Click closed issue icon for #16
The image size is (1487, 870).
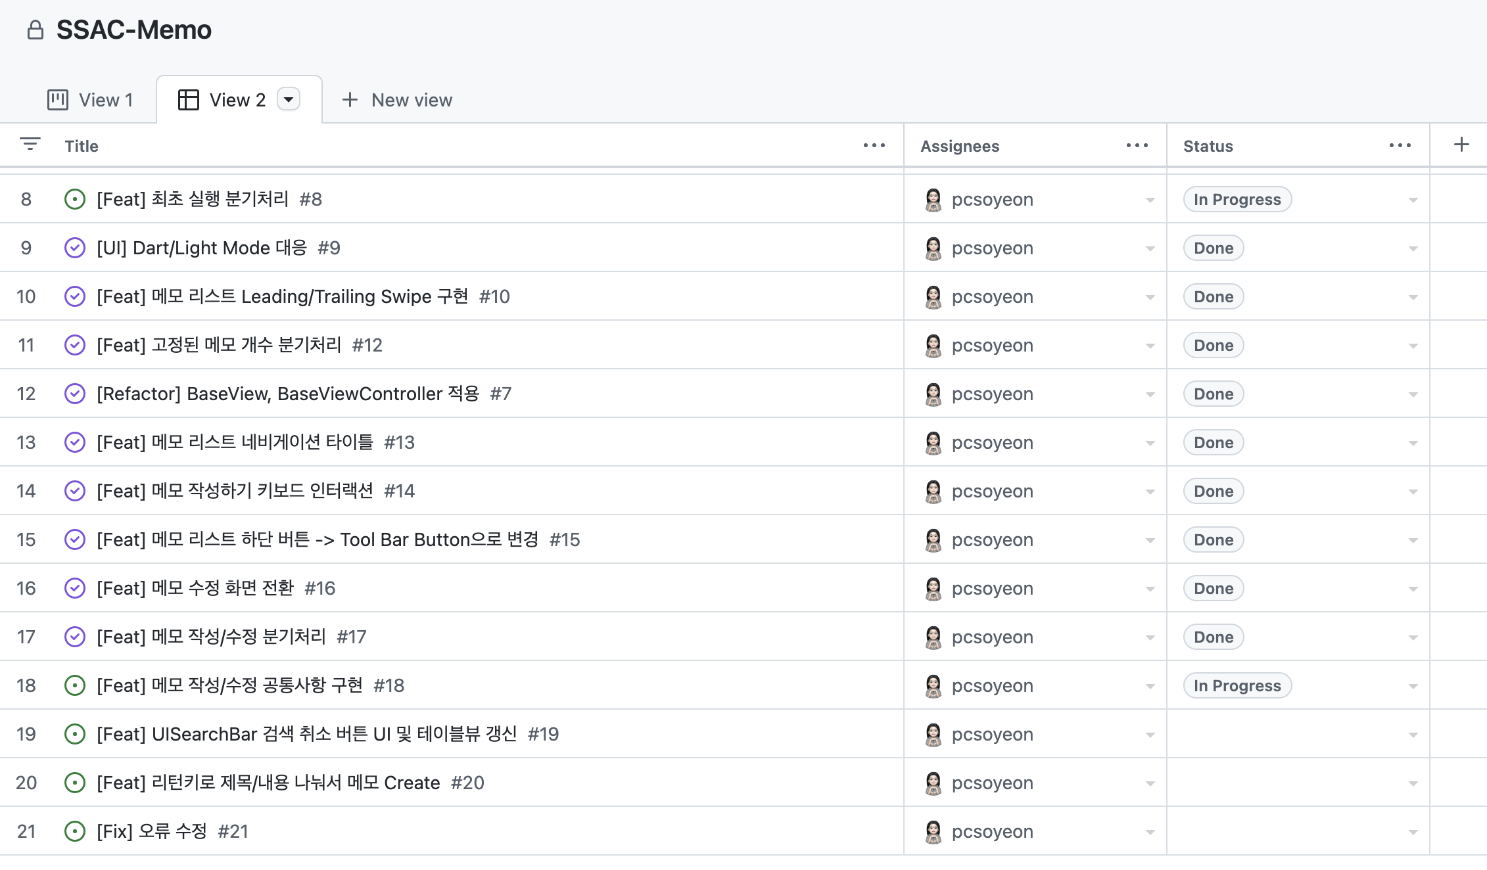[75, 588]
